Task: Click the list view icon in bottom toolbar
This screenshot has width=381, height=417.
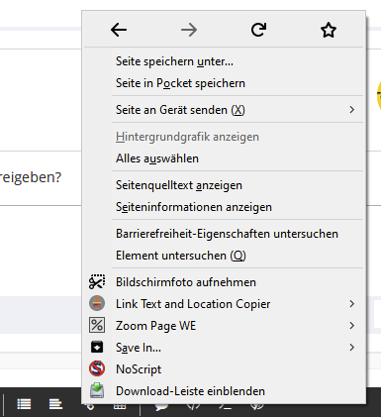Action: pos(24,404)
